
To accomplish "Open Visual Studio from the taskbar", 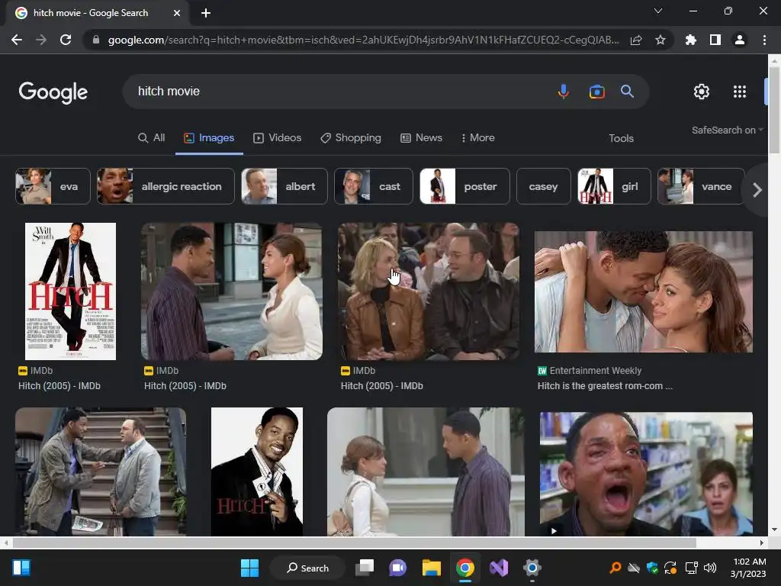I will point(499,568).
